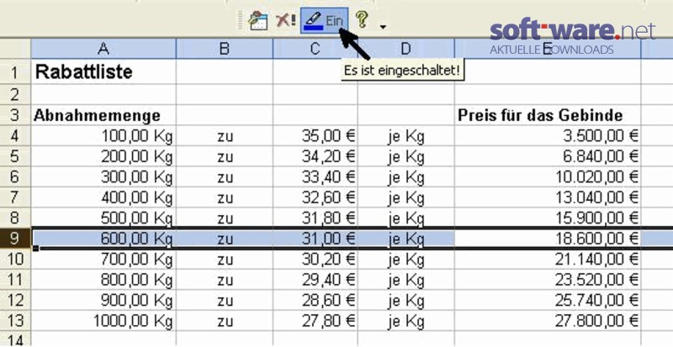This screenshot has height=347, width=673.
Task: Select column A header
Action: (103, 49)
